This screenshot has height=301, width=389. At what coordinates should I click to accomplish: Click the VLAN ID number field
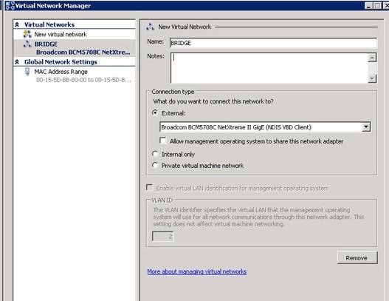click(x=162, y=236)
